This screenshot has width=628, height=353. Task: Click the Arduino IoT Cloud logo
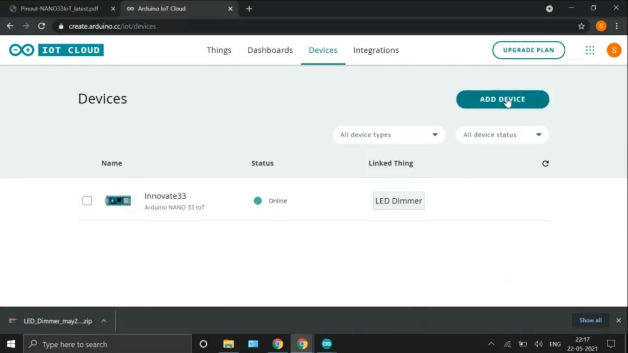tap(56, 50)
